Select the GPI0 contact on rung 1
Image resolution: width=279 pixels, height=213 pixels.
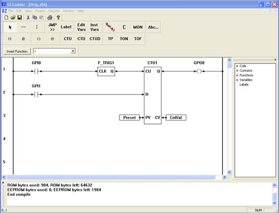[36, 71]
